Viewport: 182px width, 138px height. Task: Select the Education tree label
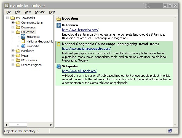pos(28,32)
